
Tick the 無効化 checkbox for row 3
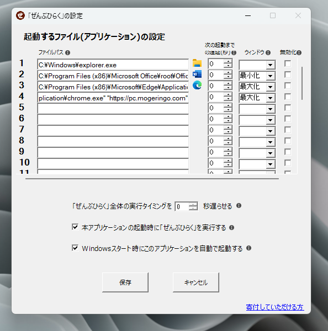tap(288, 86)
